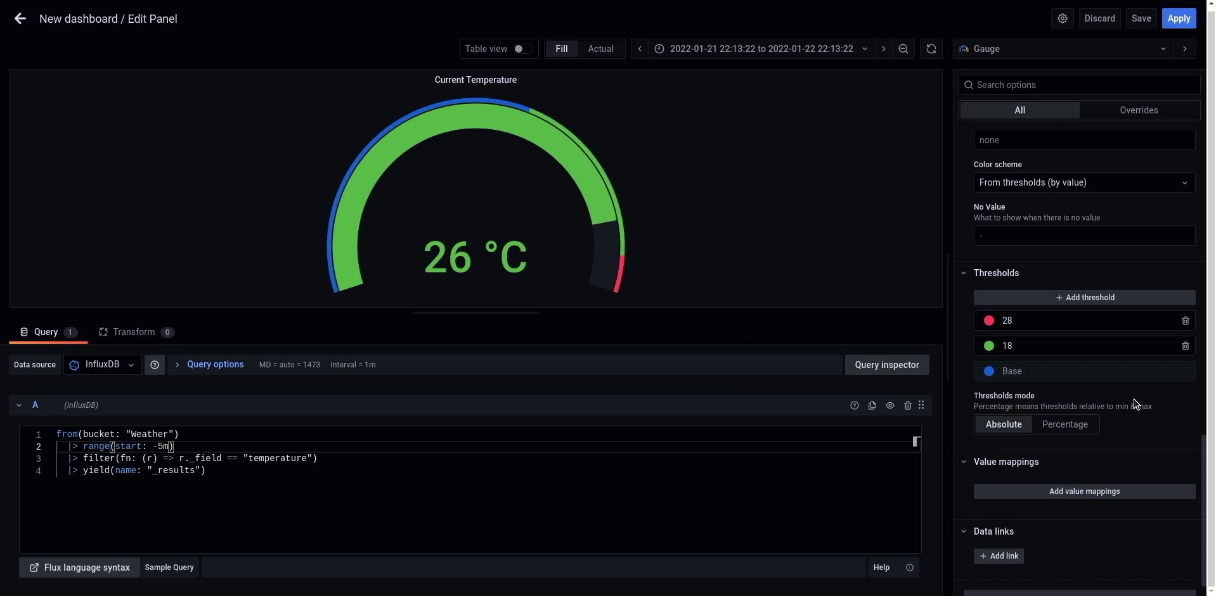Open data source help icon
This screenshot has width=1216, height=596.
pyautogui.click(x=154, y=365)
